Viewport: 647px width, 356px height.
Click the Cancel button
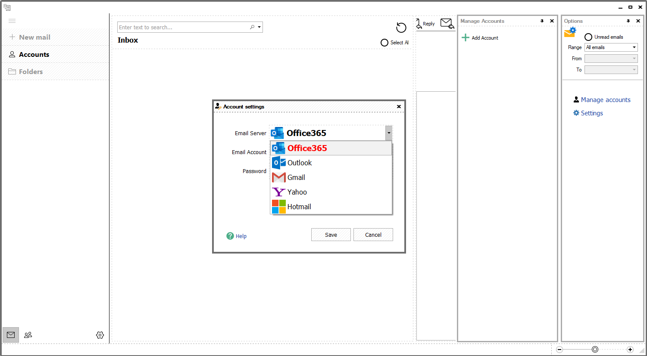point(373,235)
